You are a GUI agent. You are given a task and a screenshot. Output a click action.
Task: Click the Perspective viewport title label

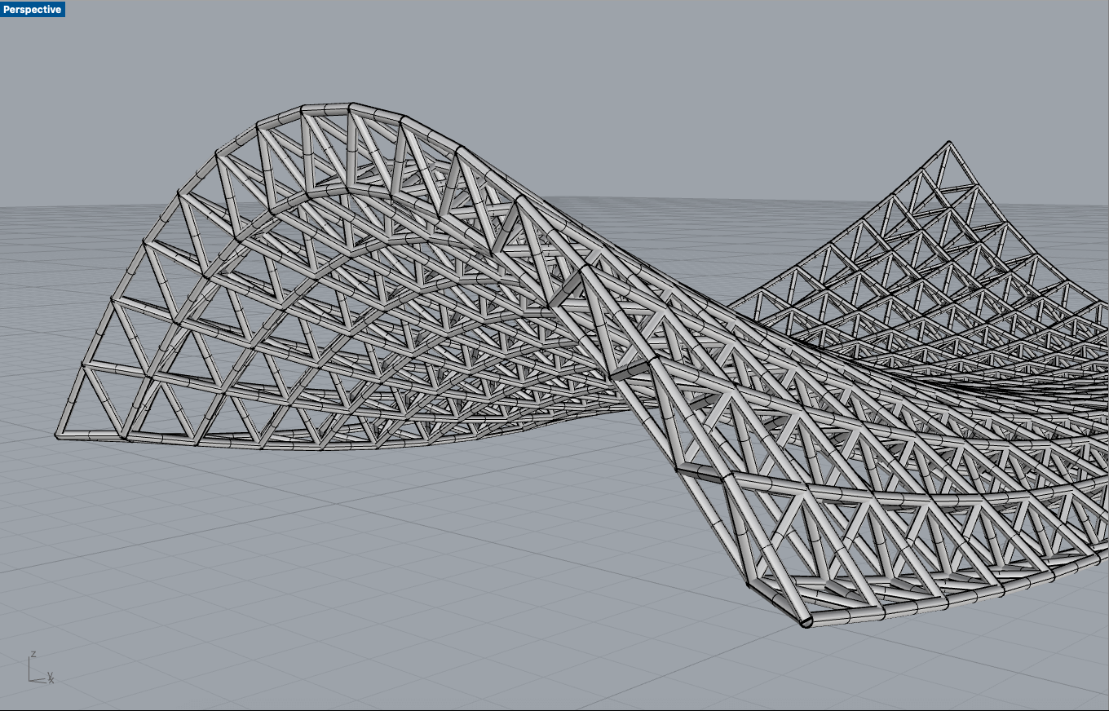33,9
